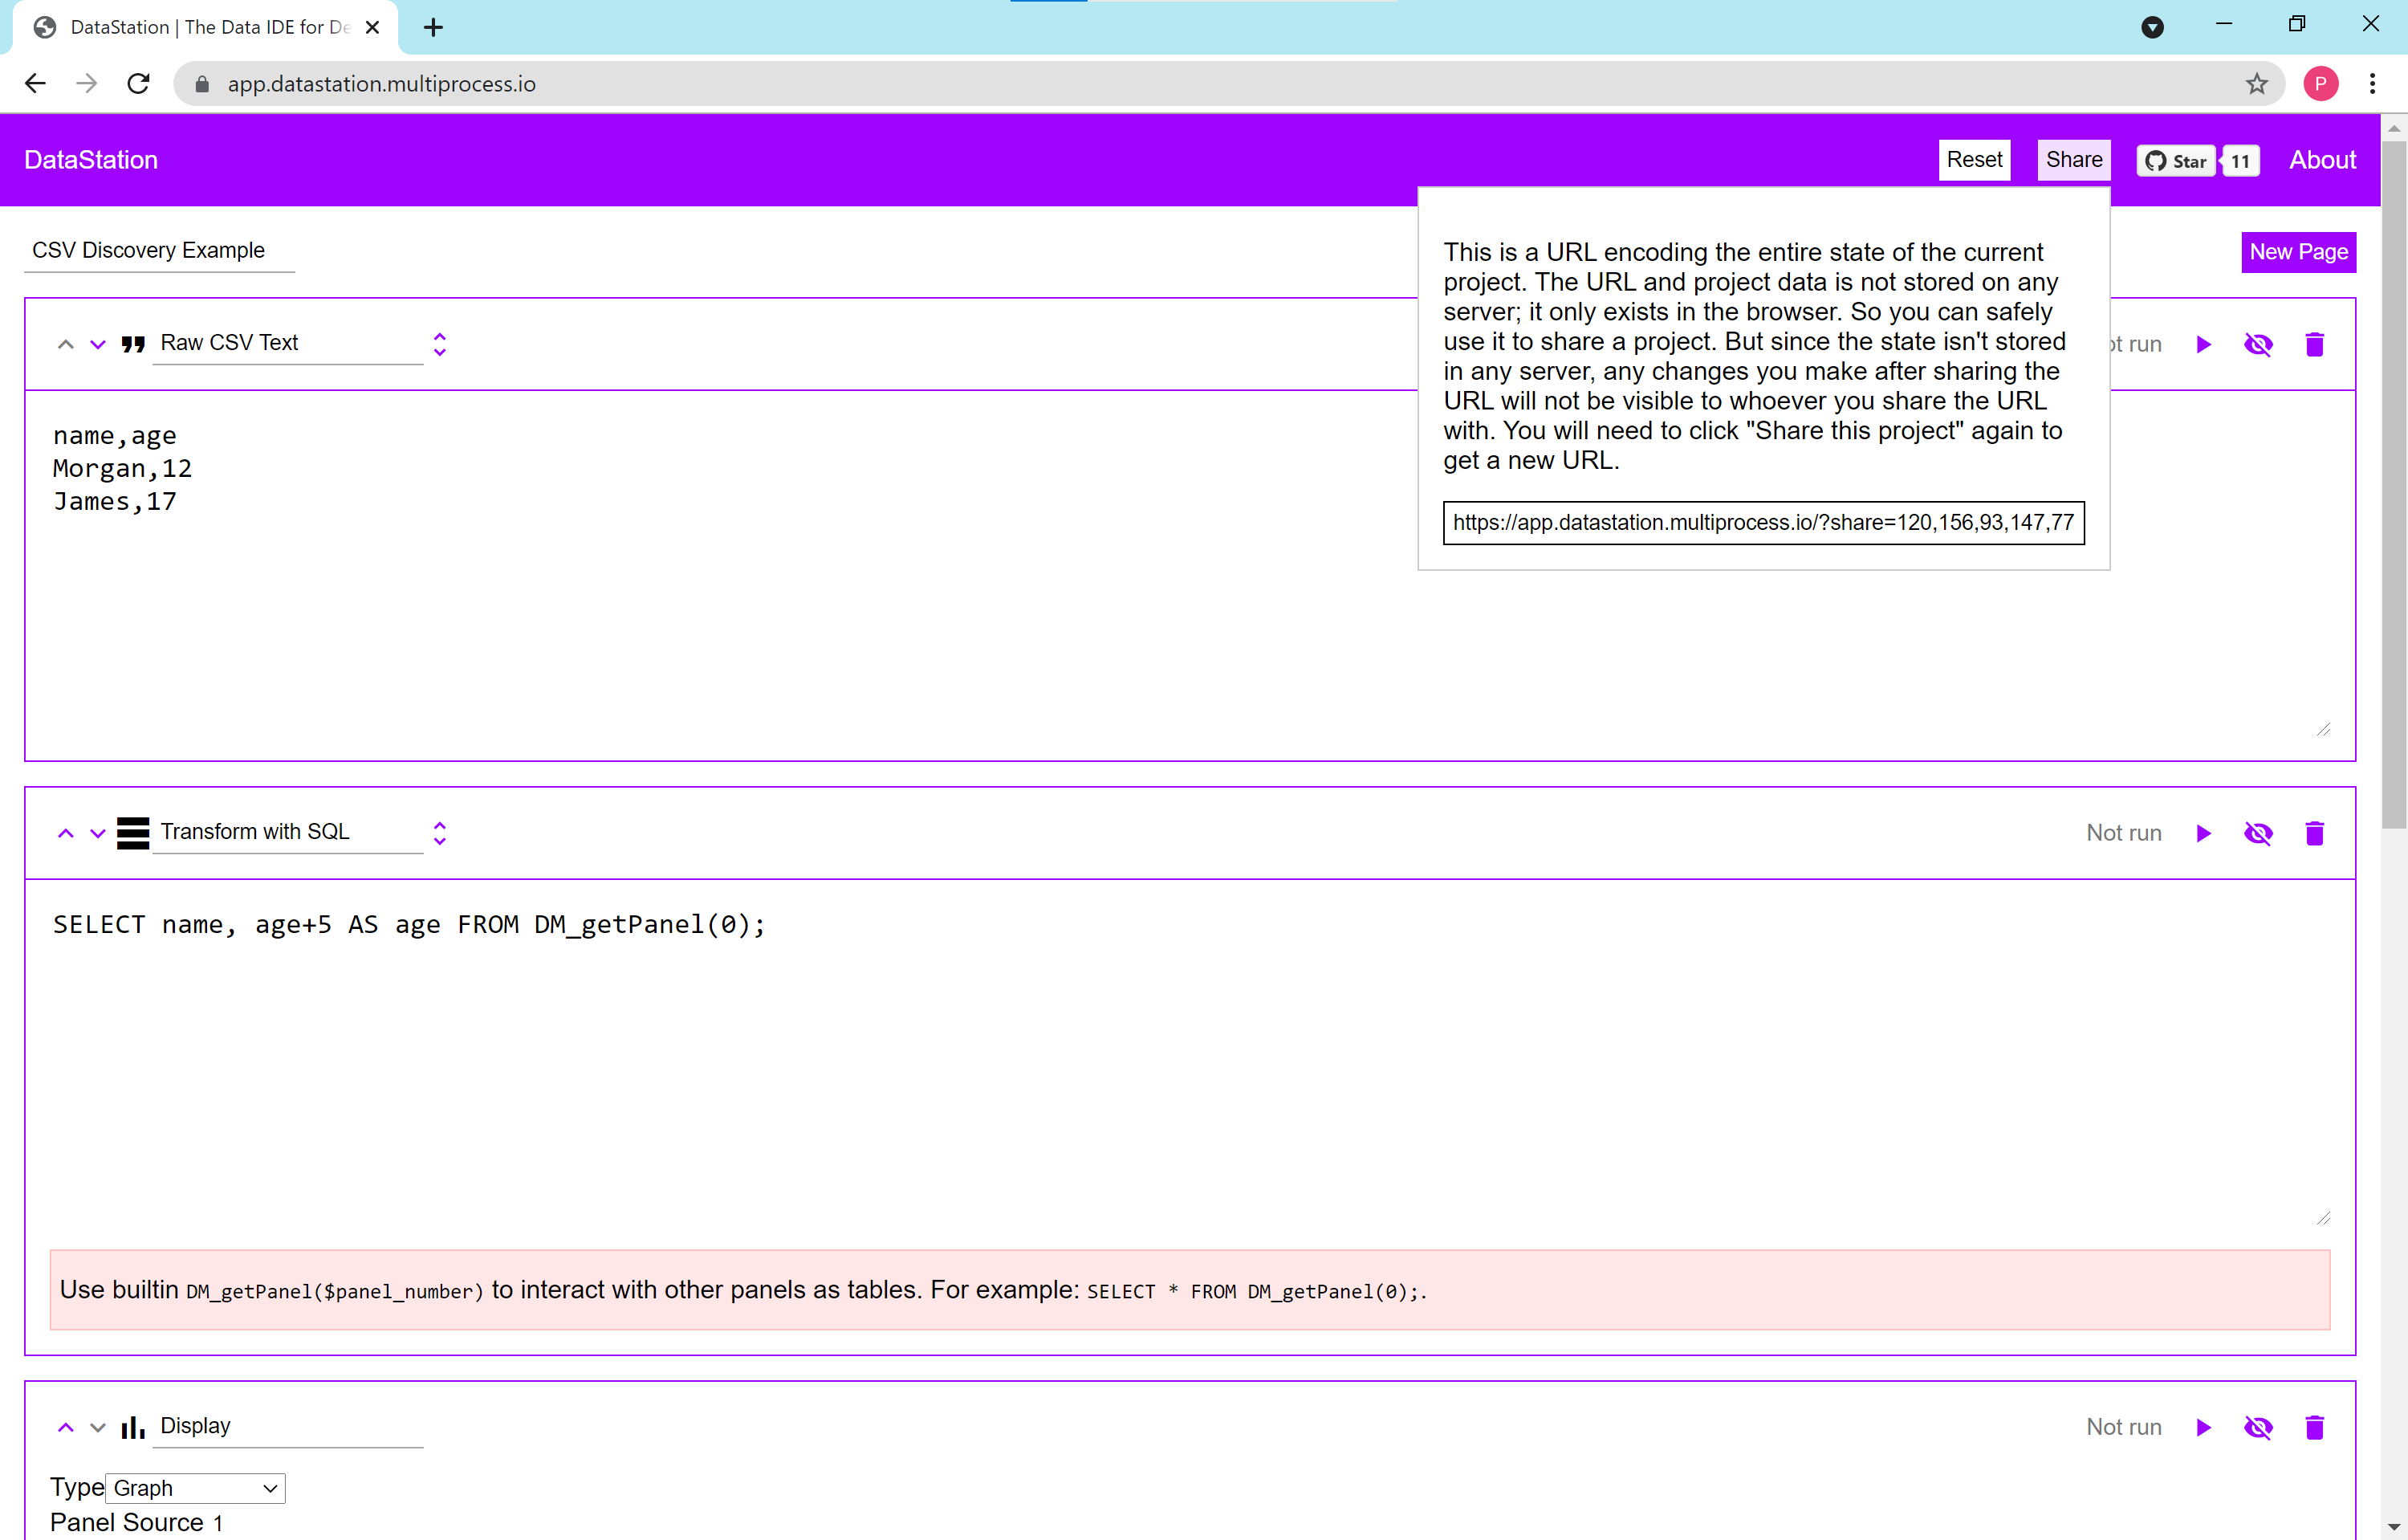Run the Raw CSV Text panel
This screenshot has height=1540, width=2408.
click(x=2203, y=345)
